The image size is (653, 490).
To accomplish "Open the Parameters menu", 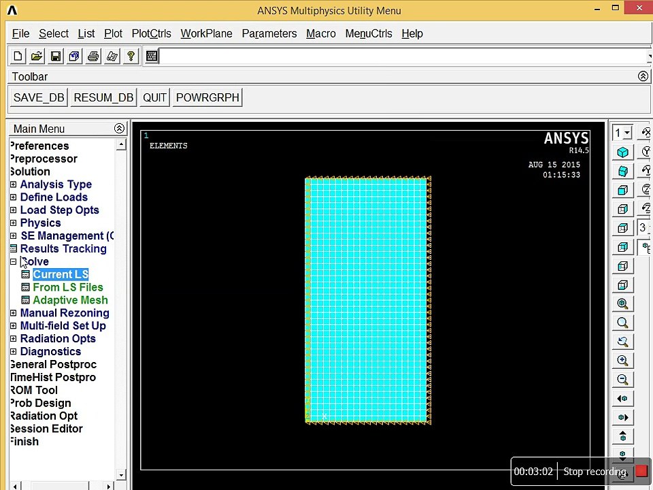I will pos(269,33).
